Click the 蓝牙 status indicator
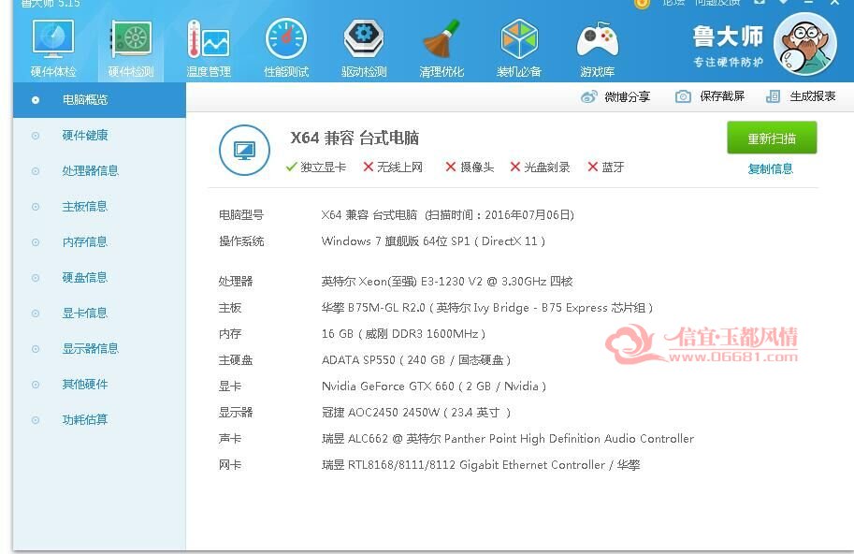 (605, 168)
